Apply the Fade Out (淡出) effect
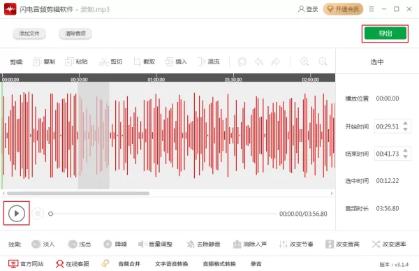The height and width of the screenshot is (271, 419). 79,244
